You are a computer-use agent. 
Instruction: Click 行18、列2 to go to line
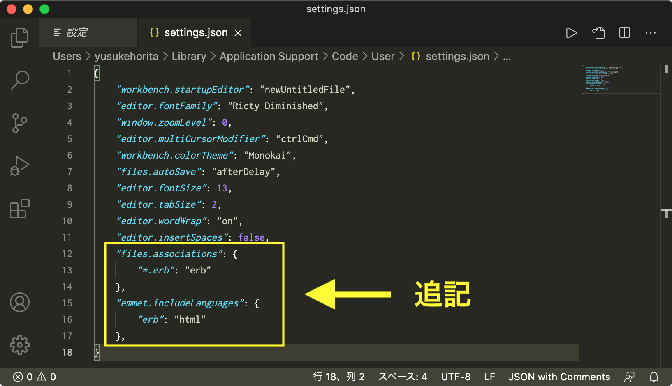[x=338, y=377]
